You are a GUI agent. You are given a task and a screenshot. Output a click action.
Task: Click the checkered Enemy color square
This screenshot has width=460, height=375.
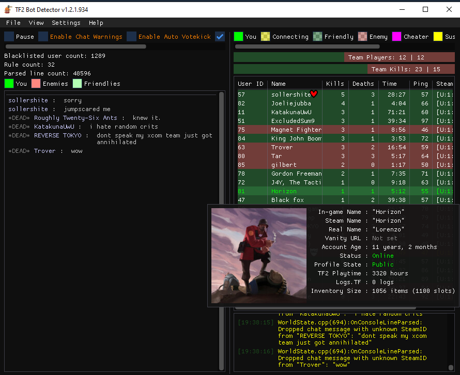(362, 37)
